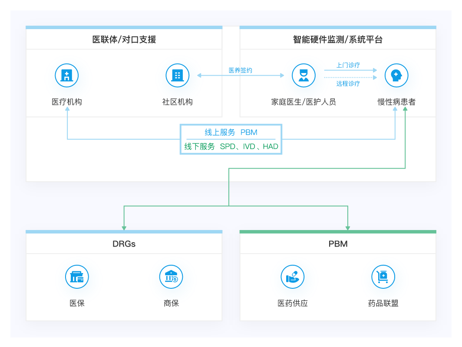Click the 药品联盟 label
This screenshot has width=462, height=347.
[x=383, y=303]
